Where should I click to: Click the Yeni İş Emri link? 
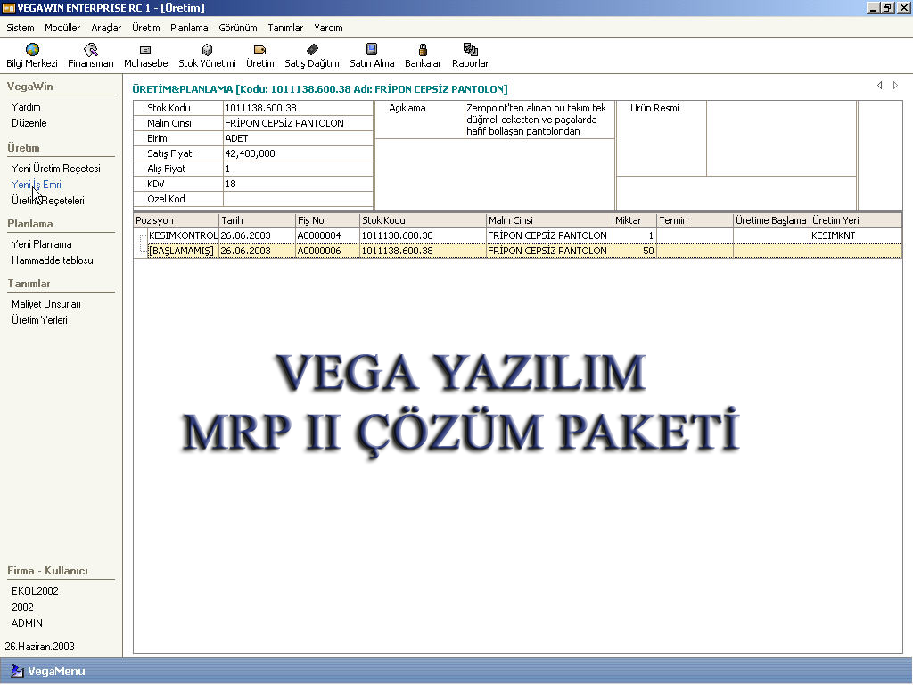[x=36, y=185]
